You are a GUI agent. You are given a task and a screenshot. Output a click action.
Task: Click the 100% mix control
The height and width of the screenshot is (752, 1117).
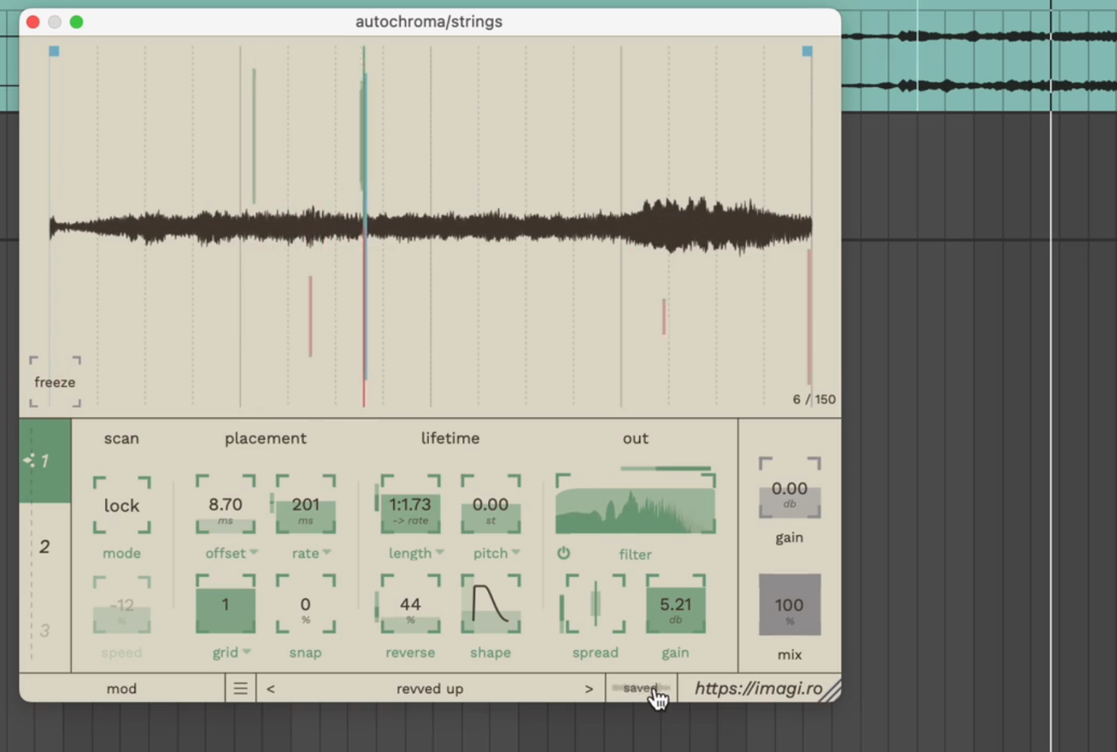789,604
